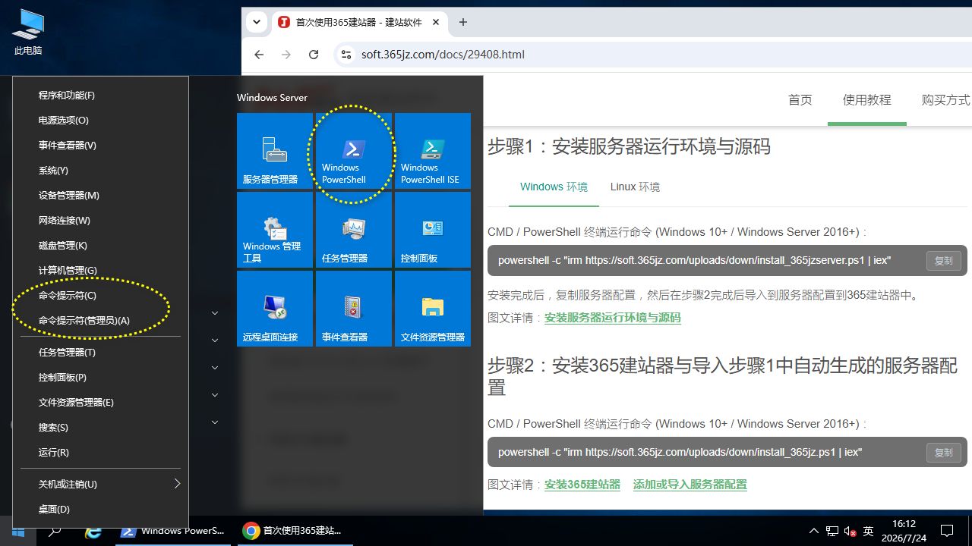972x546 pixels.
Task: Launch Internet Explorer from the taskbar
Action: (x=93, y=531)
